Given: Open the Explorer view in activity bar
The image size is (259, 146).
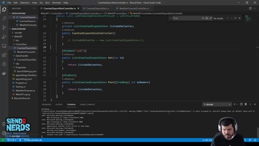Looking at the screenshot, I should pos(4,9).
